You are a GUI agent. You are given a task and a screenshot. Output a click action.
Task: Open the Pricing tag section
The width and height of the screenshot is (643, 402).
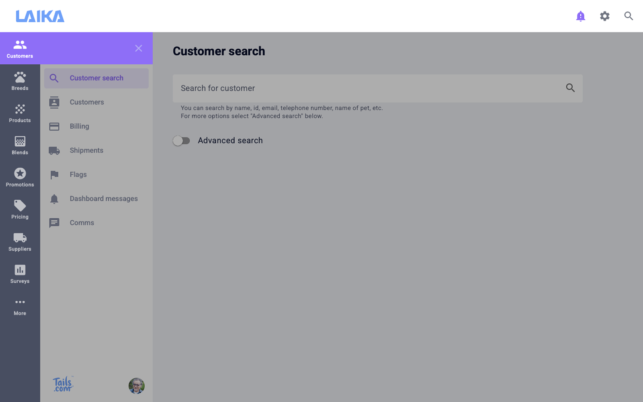(x=20, y=209)
